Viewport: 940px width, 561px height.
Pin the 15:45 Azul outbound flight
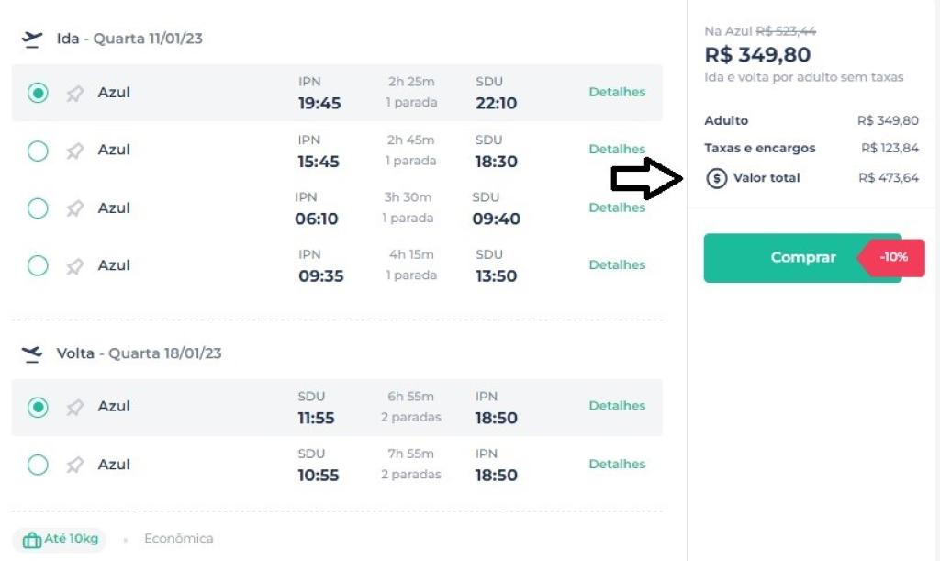point(75,151)
